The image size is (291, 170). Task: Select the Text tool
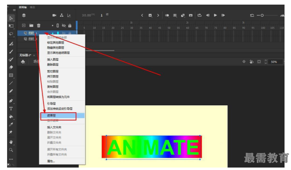point(11,109)
